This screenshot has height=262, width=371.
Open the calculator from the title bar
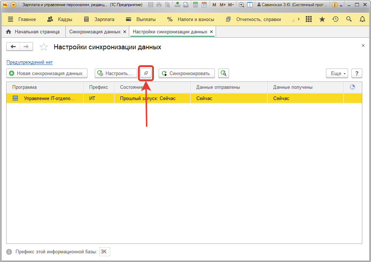click(196, 5)
